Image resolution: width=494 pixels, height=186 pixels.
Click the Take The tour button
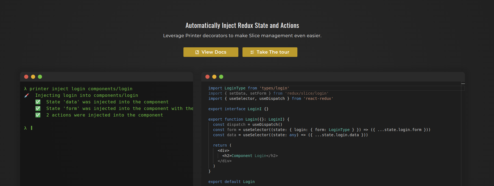tap(270, 52)
